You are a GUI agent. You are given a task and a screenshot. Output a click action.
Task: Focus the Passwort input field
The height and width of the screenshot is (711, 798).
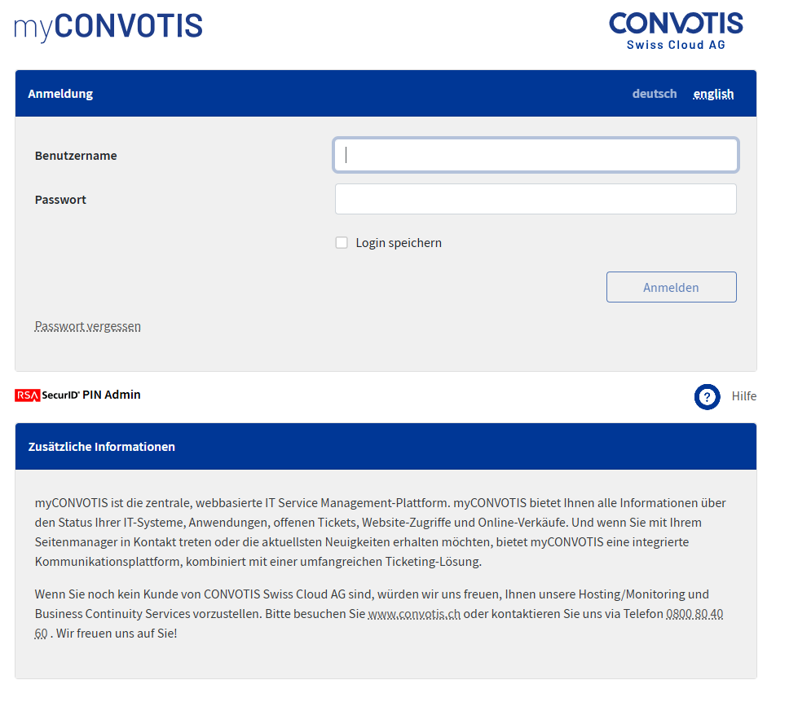tap(536, 199)
